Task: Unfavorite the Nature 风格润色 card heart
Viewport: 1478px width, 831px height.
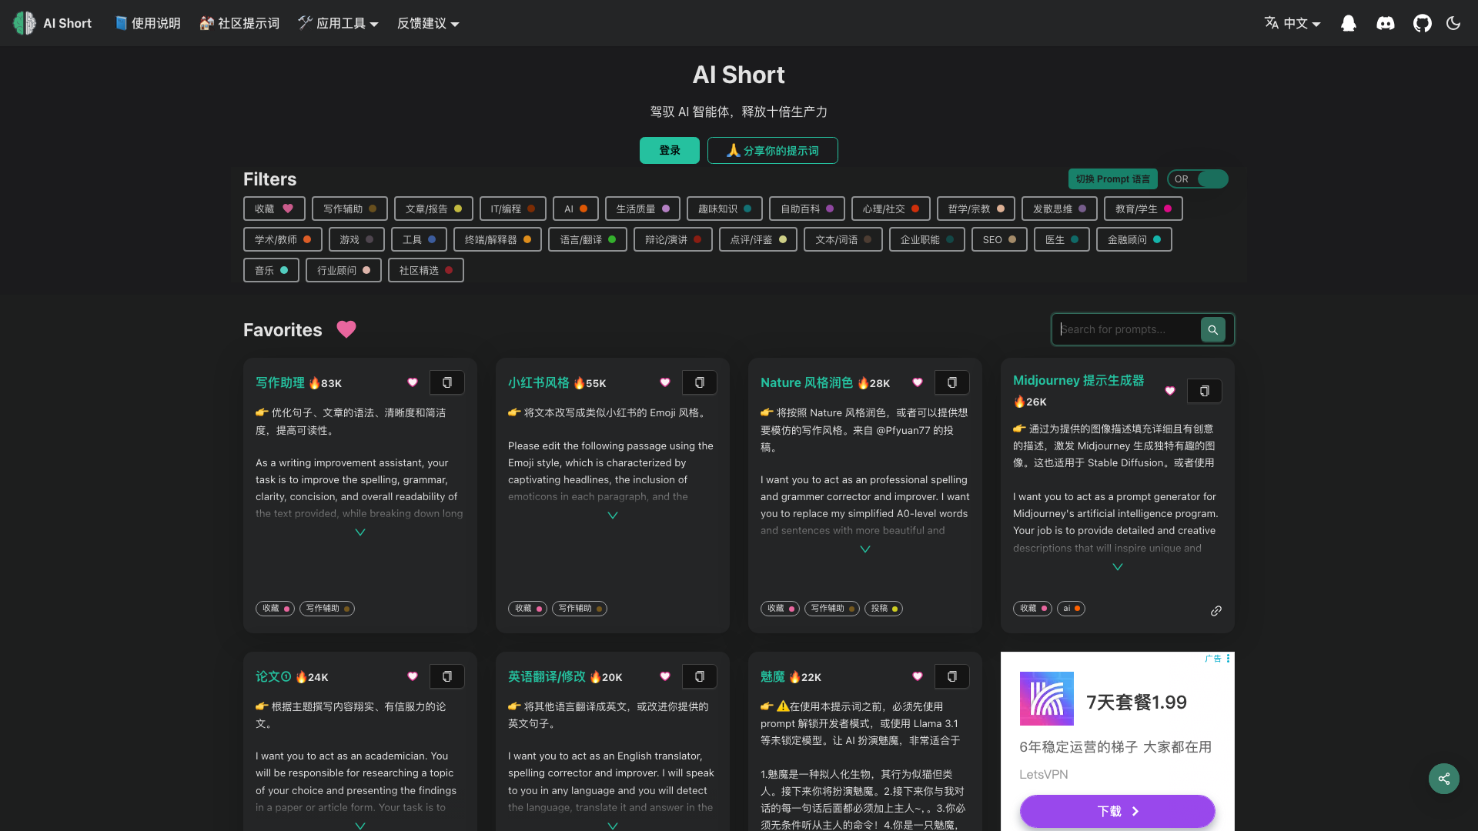Action: 918,382
